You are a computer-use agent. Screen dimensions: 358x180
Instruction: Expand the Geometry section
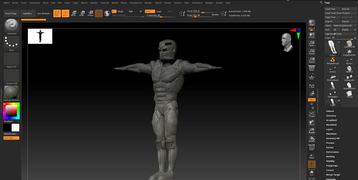331,116
